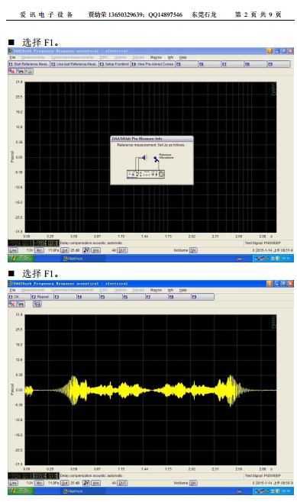Screen dimensions: 297x502
Task: Open the Info menu in the Pre Measure Info window
Action: tap(170, 57)
